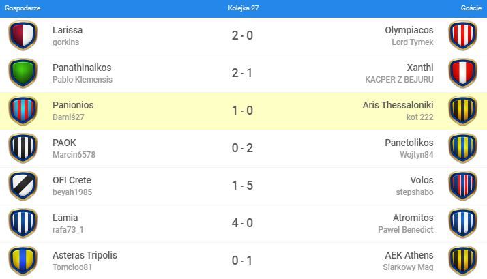
Task: Click the Larissa club crest icon
Action: tap(23, 36)
